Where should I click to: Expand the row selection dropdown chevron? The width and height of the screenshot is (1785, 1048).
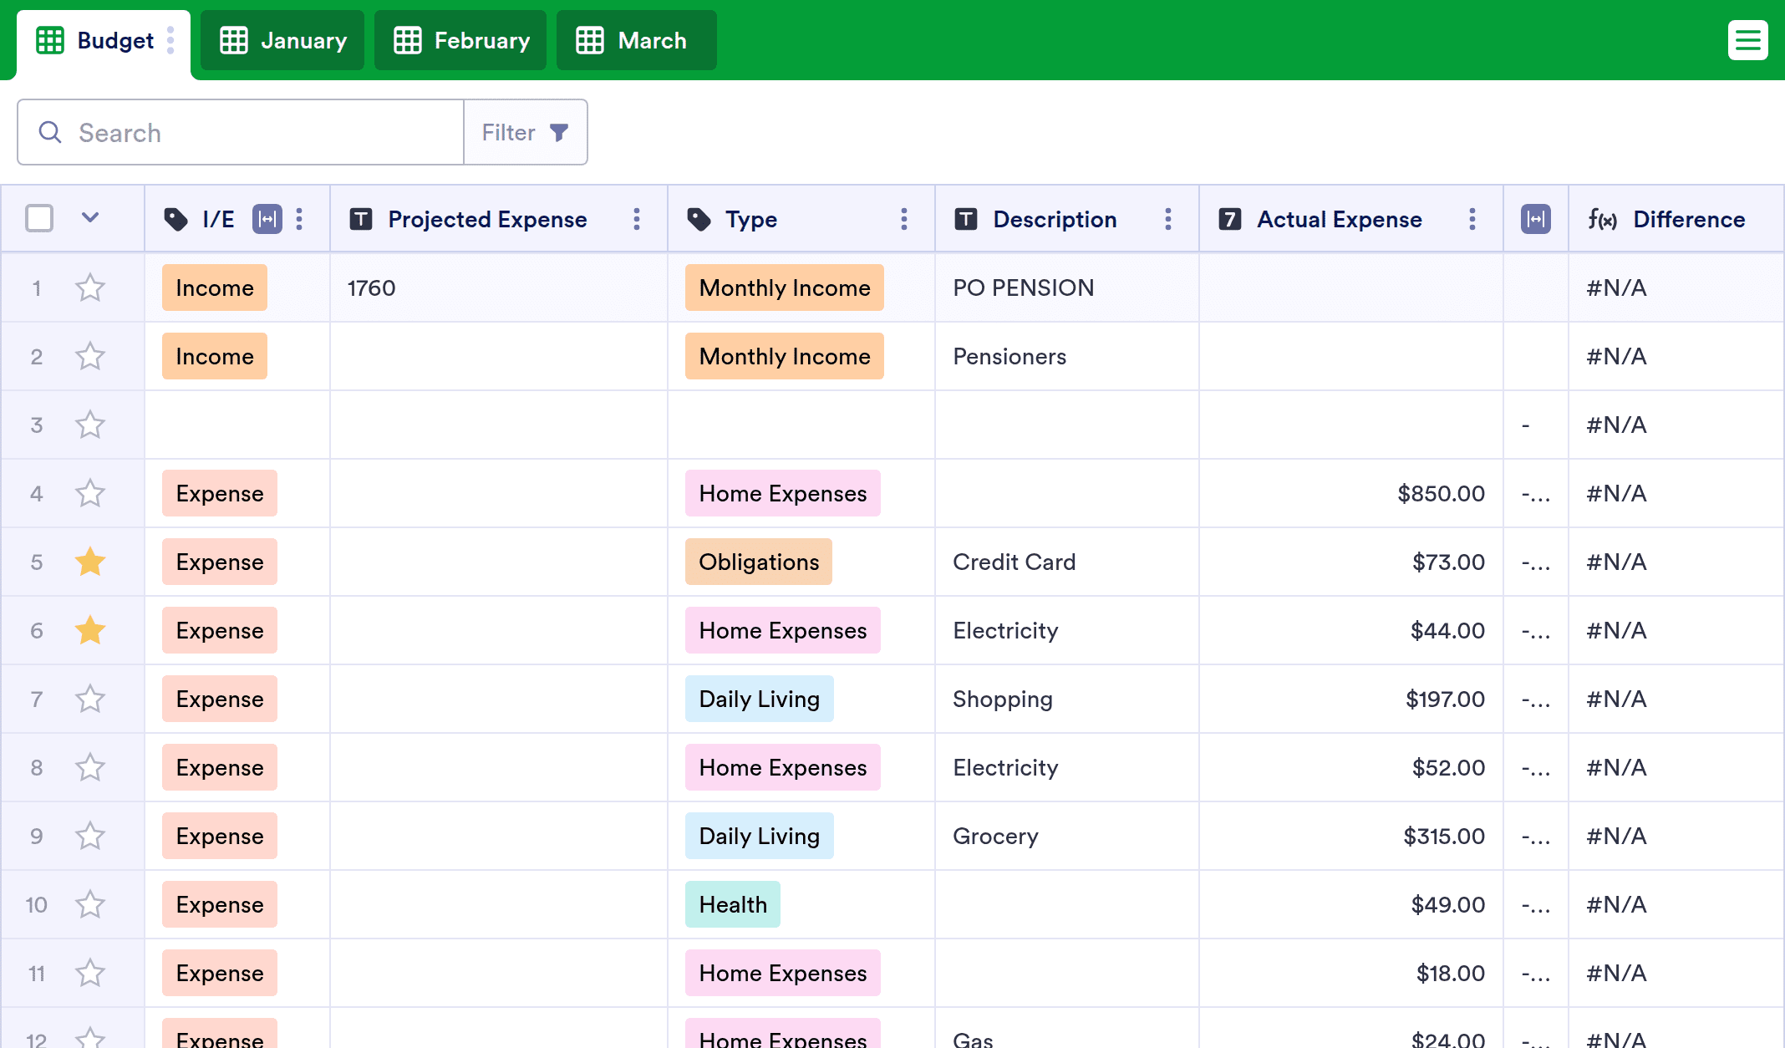pyautogui.click(x=90, y=218)
